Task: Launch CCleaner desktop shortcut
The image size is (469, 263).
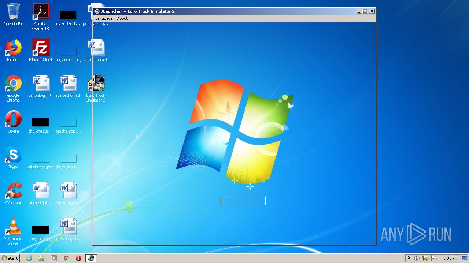Action: point(13,194)
